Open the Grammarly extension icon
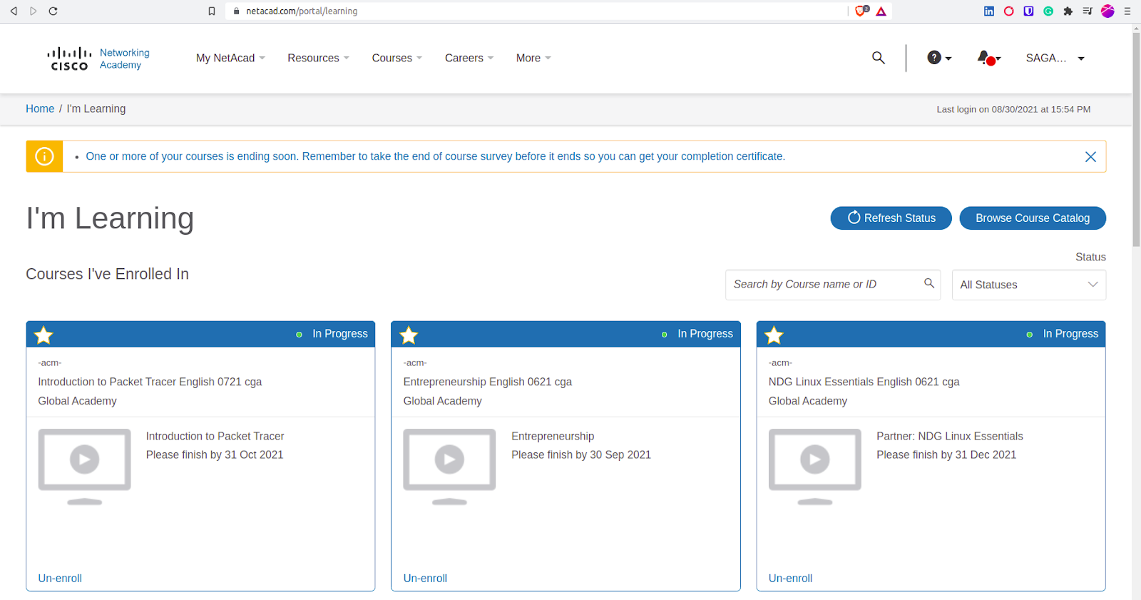 tap(1048, 11)
